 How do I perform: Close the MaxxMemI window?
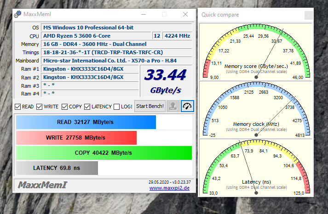185,14
